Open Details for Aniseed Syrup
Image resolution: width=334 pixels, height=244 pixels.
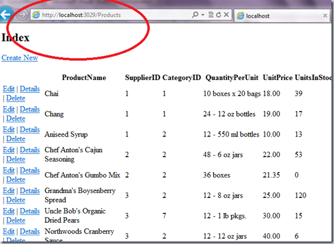click(x=30, y=130)
